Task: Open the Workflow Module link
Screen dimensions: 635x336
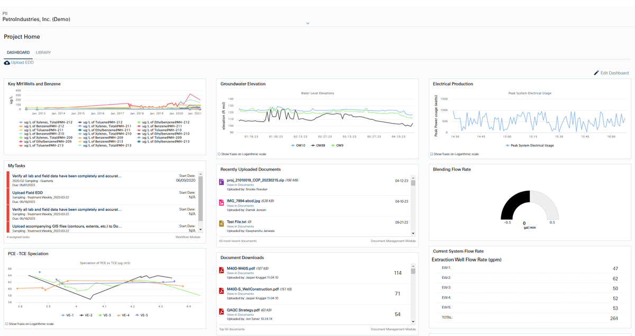Action: [188, 237]
